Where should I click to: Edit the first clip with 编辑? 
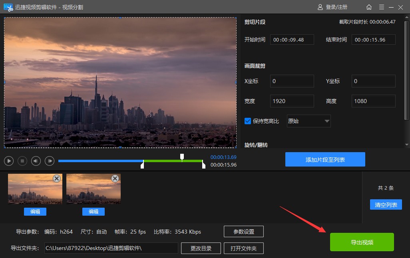click(35, 212)
